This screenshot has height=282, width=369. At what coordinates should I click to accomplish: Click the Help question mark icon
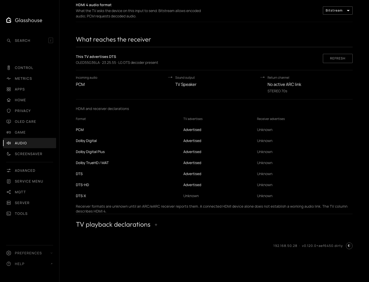click(x=9, y=264)
